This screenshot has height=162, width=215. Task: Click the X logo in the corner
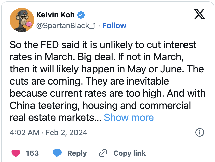(199, 15)
